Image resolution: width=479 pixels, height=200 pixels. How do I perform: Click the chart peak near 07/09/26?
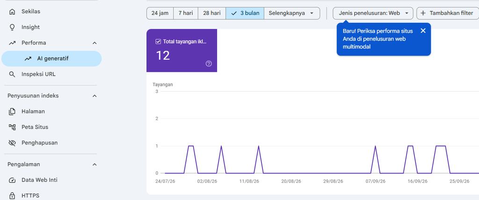375,146
